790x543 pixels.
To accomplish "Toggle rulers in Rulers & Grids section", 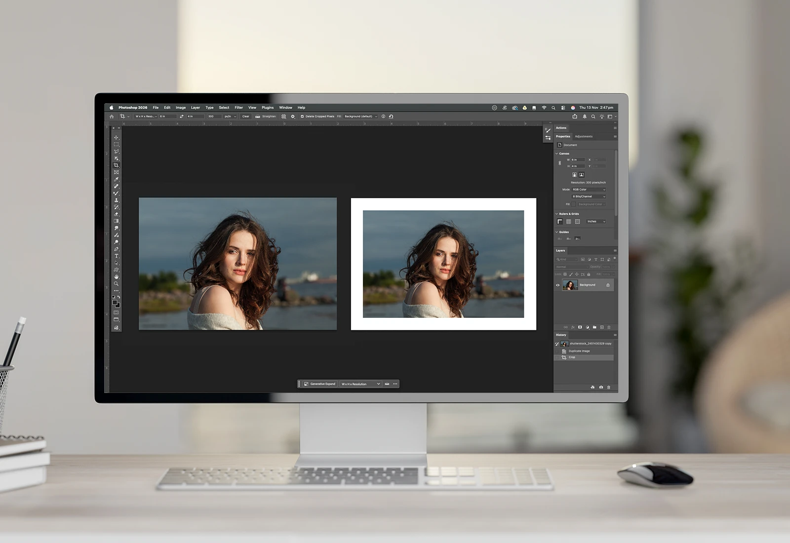I will pos(560,222).
